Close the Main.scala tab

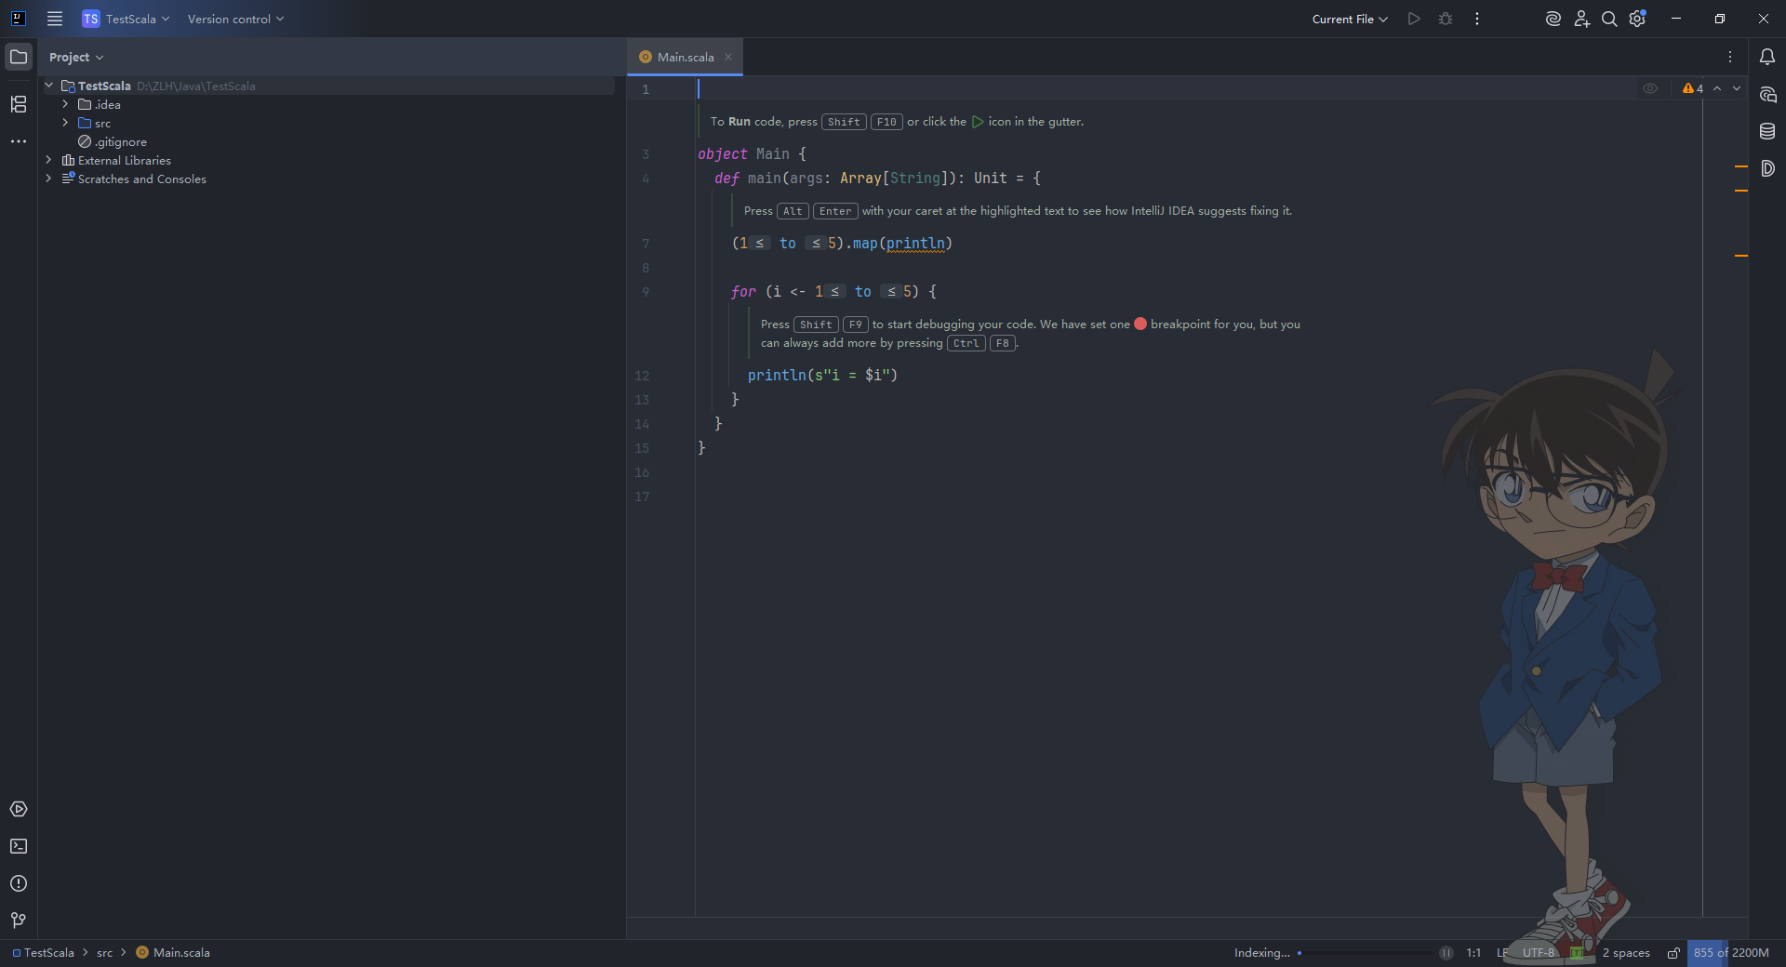click(728, 57)
